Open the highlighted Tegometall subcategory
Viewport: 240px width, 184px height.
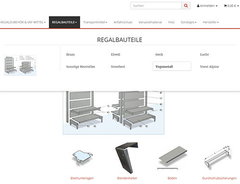click(172, 66)
